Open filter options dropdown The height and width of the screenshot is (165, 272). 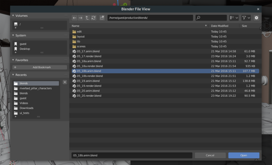point(249,18)
